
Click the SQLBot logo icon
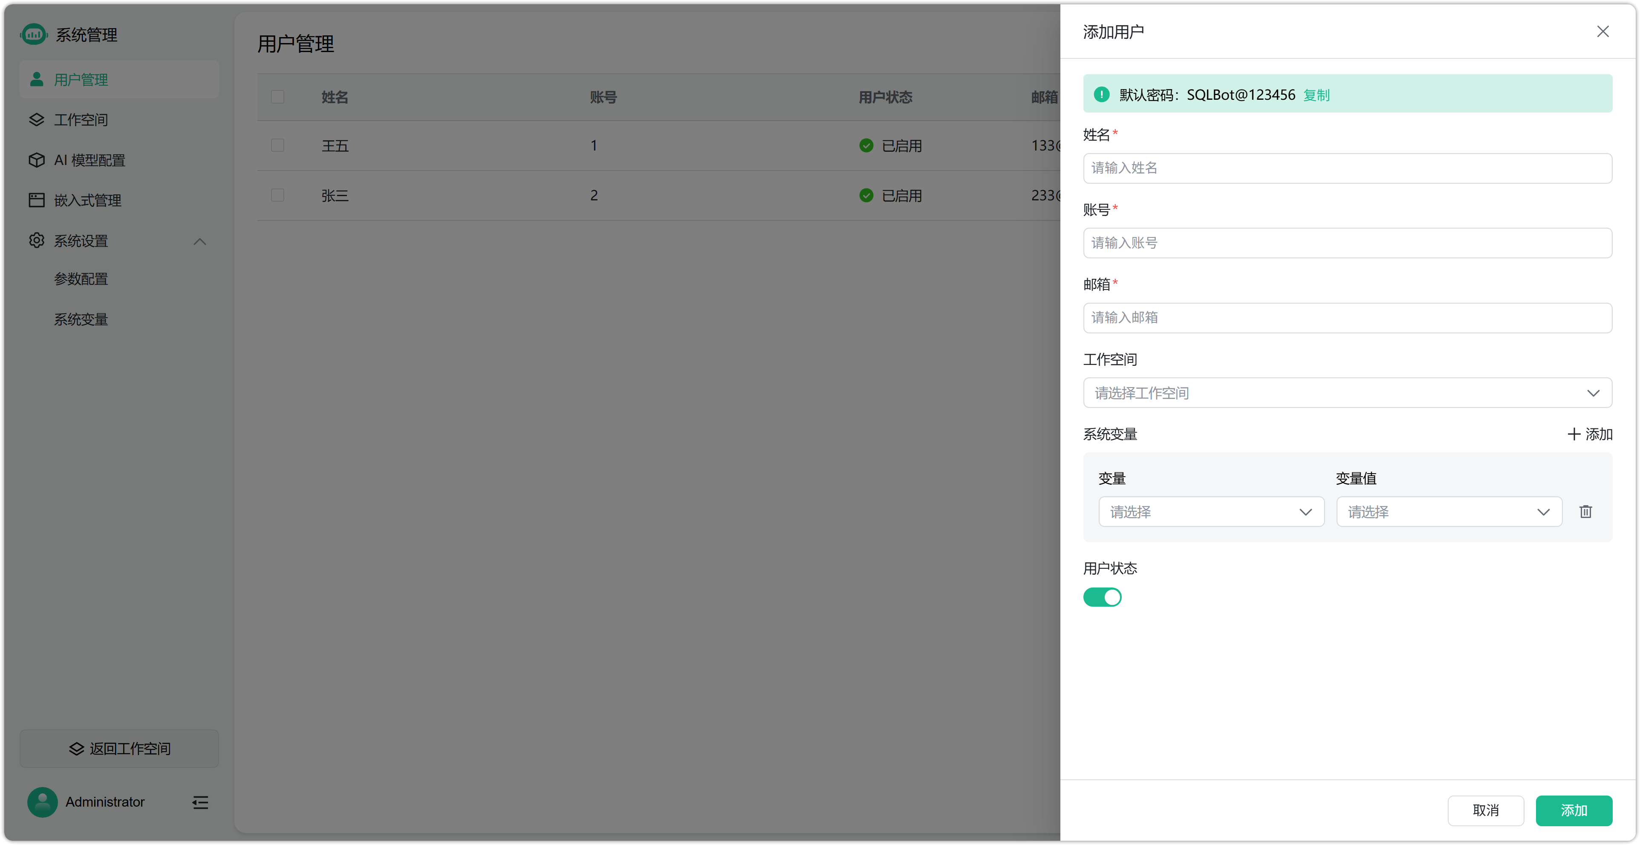click(x=34, y=35)
